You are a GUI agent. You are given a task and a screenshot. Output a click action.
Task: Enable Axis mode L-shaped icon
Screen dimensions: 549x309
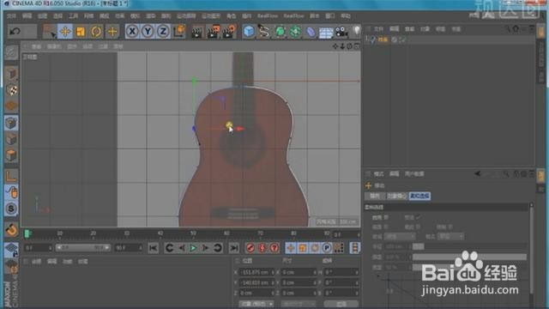(11, 176)
